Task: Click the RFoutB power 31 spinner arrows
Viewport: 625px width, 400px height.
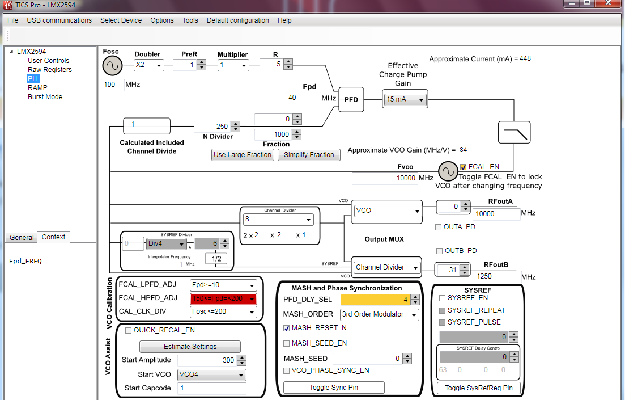Action: pos(465,270)
